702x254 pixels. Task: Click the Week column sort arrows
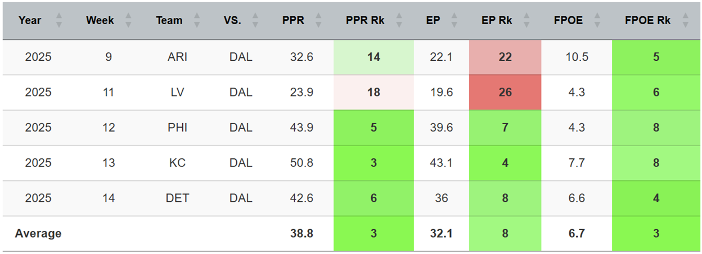pyautogui.click(x=128, y=21)
